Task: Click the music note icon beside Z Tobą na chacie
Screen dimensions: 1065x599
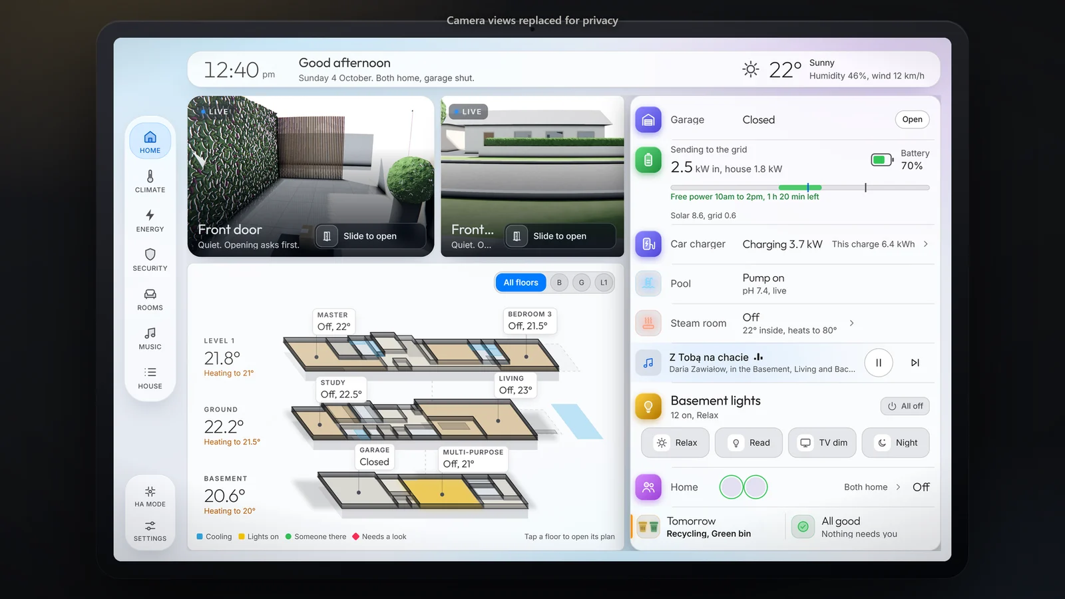Action: pos(648,363)
